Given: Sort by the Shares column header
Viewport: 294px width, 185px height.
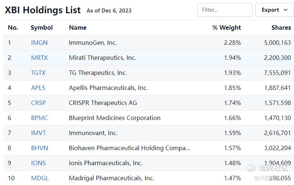Looking at the screenshot, I should 281,28.
